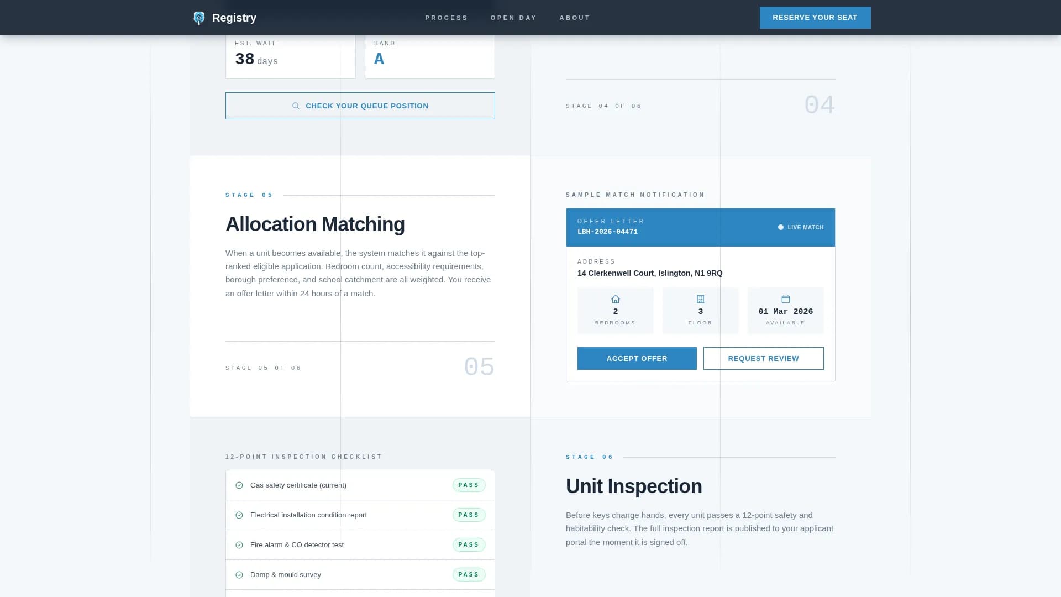The width and height of the screenshot is (1061, 597).
Task: Click check icon for Fire alarm test
Action: point(239,545)
